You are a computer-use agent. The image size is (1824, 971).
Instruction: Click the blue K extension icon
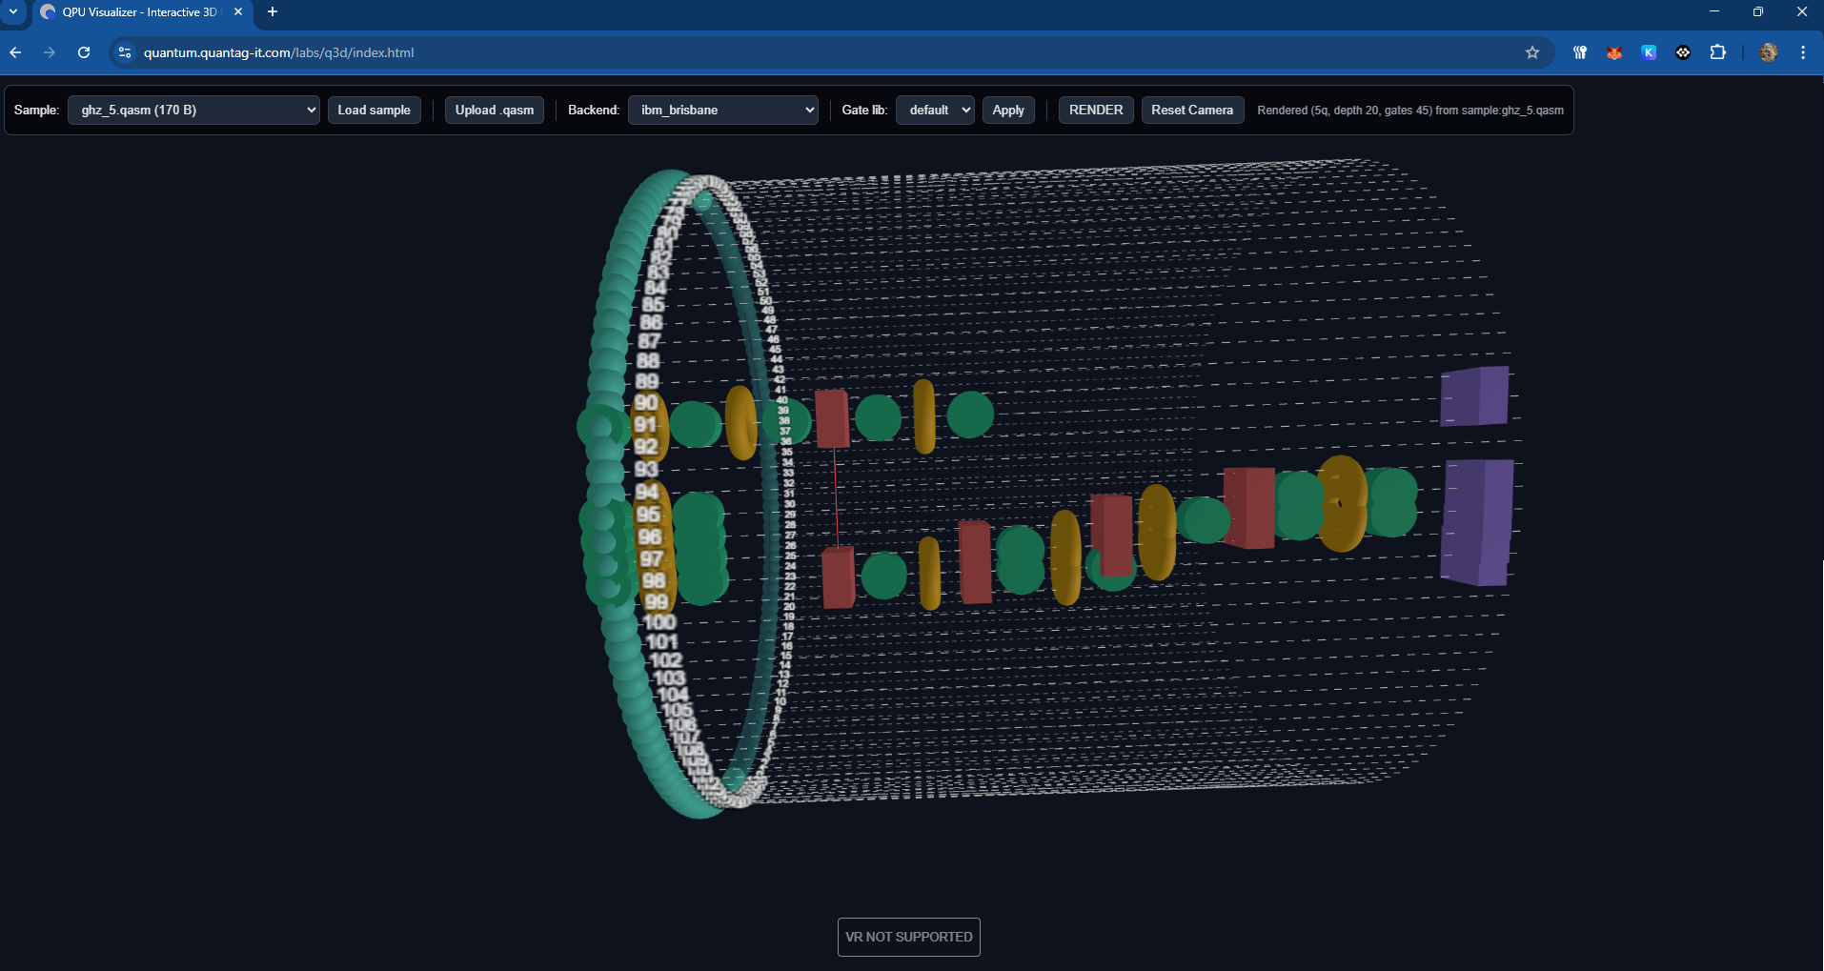coord(1649,52)
